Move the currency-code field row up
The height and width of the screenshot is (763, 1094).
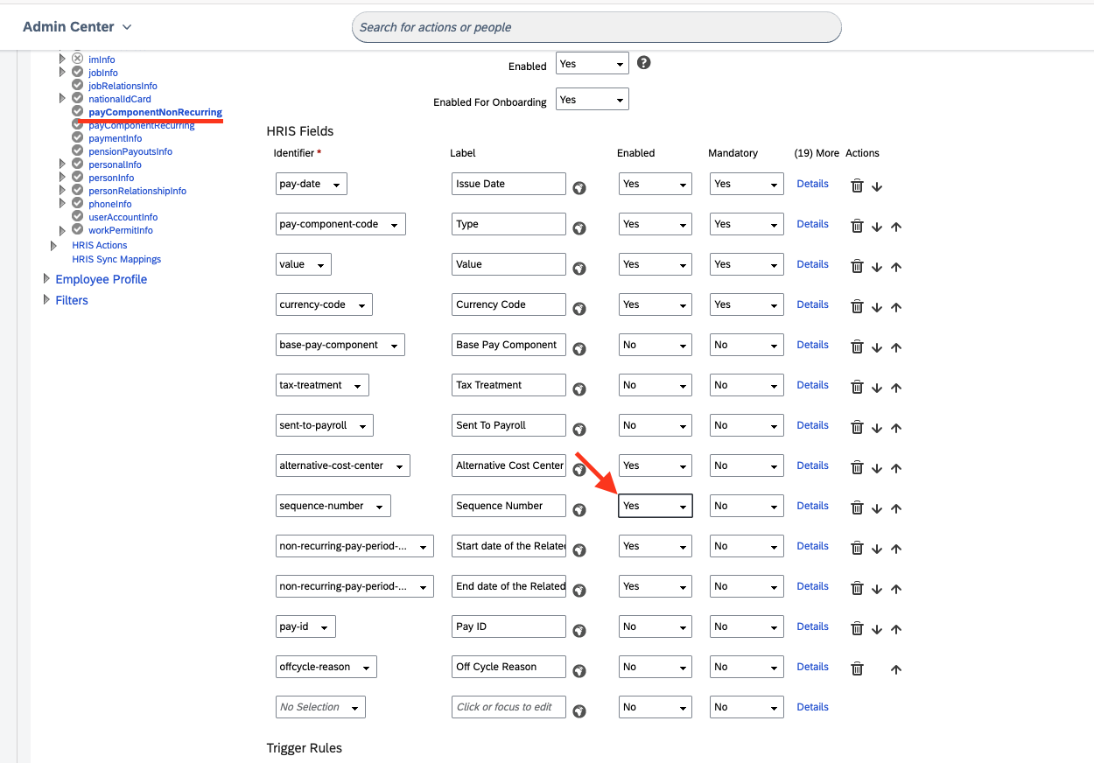896,307
